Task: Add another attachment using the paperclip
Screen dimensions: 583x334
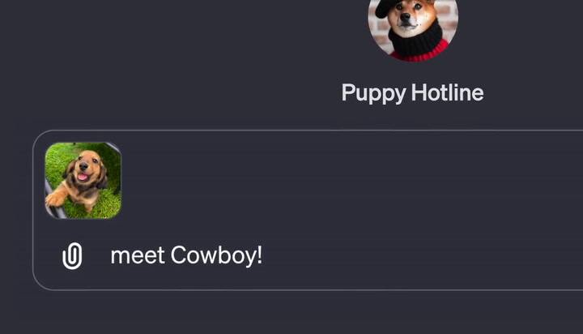Action: [x=72, y=256]
